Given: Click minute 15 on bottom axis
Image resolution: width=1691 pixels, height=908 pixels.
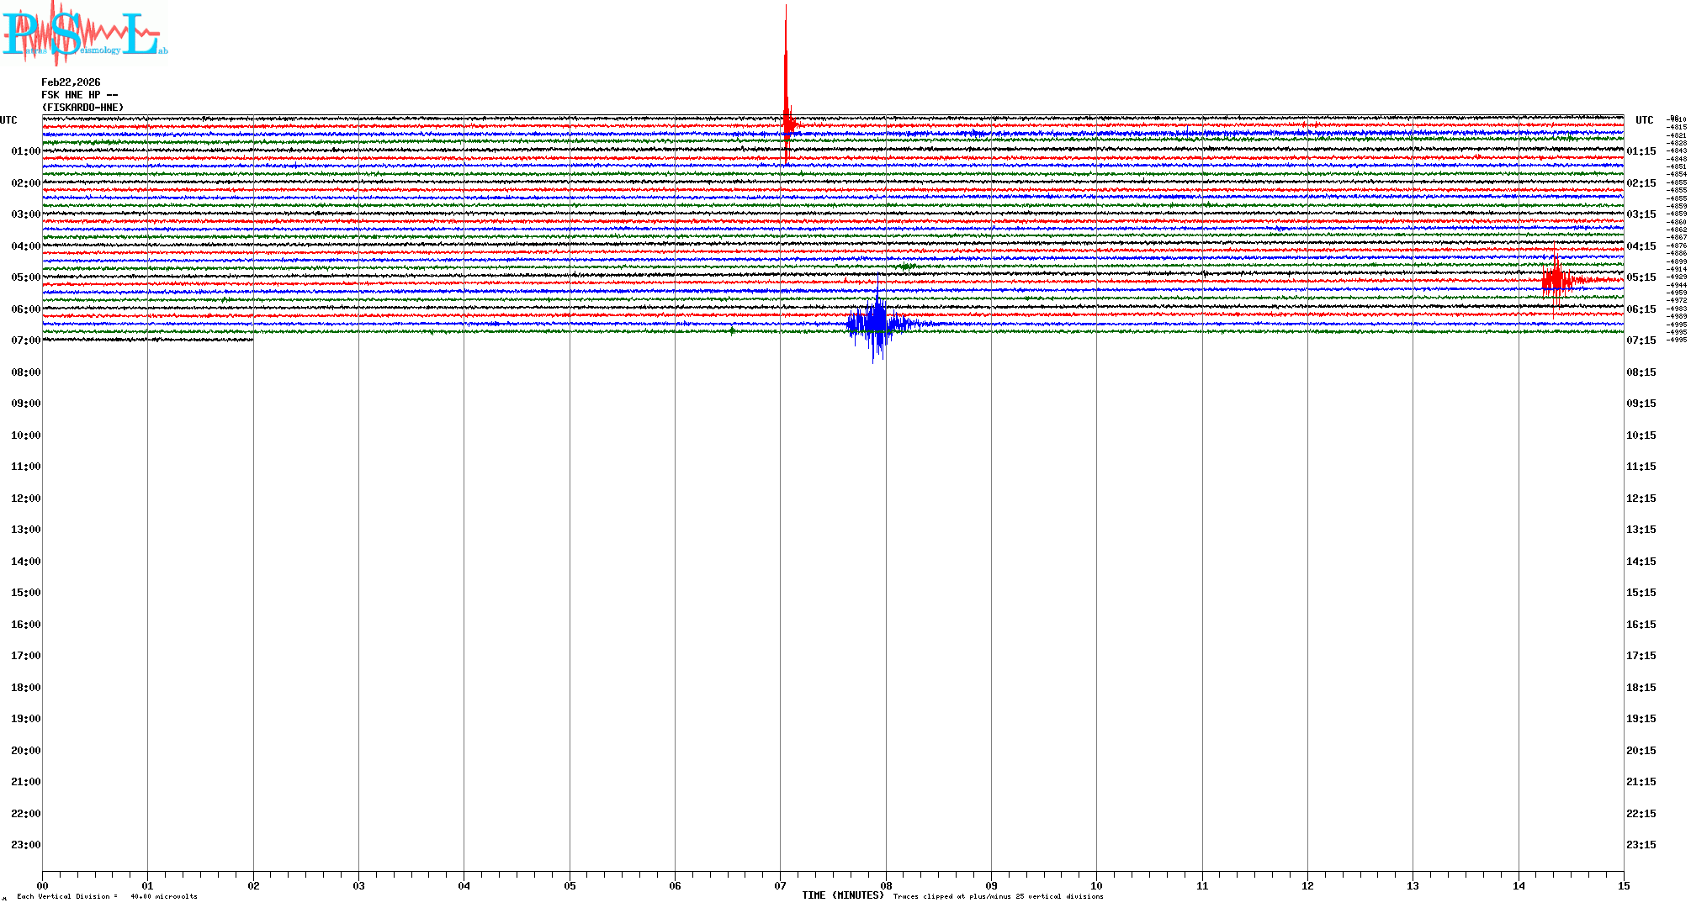Looking at the screenshot, I should pos(1623,885).
